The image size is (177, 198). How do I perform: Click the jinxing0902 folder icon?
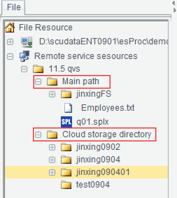pos(66,147)
